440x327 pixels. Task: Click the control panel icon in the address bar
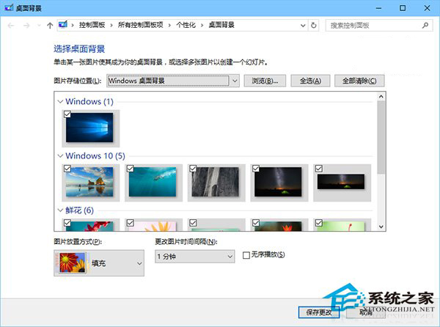point(63,25)
